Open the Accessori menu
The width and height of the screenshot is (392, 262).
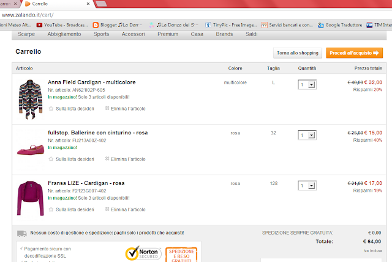pyautogui.click(x=134, y=34)
